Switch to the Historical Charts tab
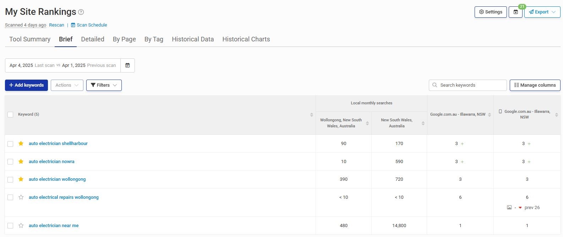Viewport: 563px width, 237px height. pos(246,39)
